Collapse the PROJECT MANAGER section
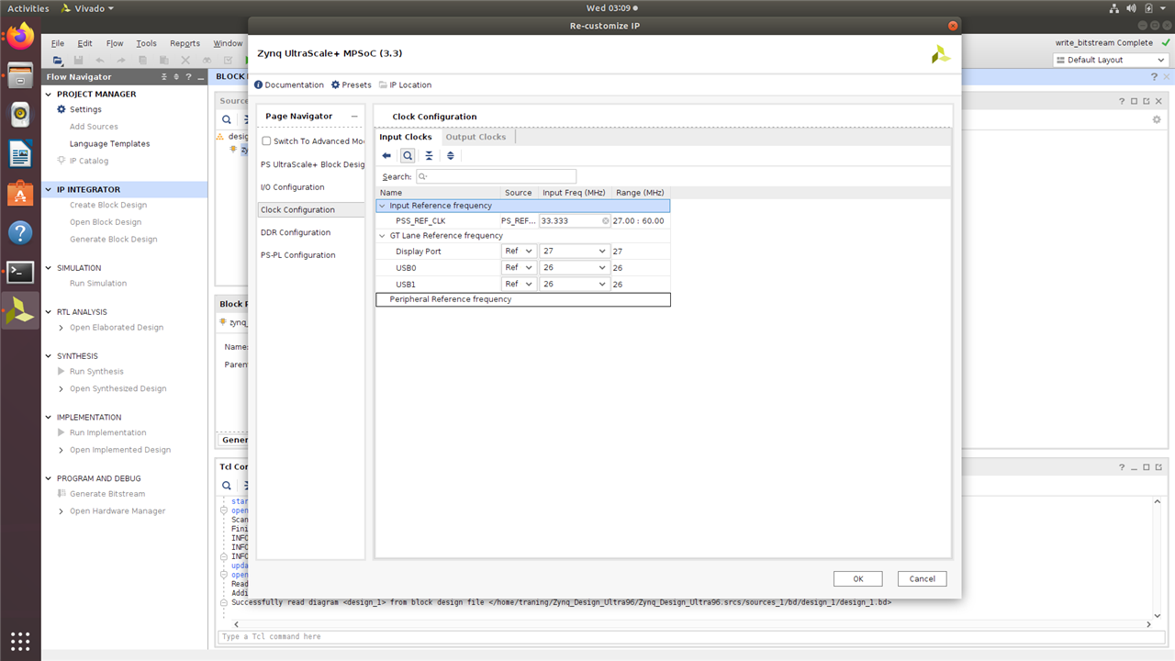Screen dimensions: 1175x661 click(x=50, y=94)
